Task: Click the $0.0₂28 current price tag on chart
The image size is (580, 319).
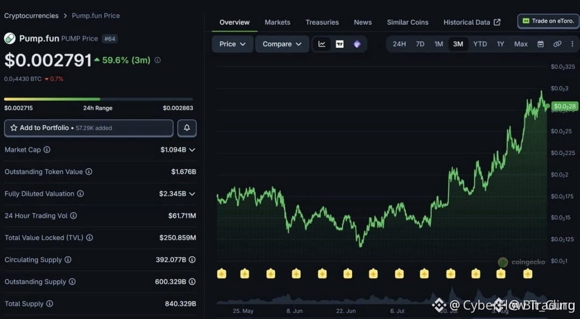Action: click(x=565, y=107)
